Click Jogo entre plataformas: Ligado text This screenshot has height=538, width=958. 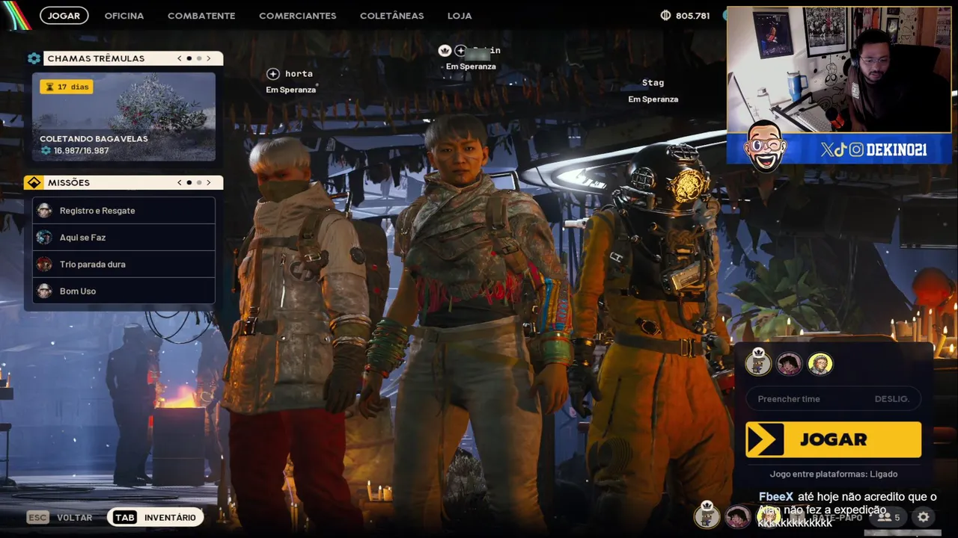(833, 474)
